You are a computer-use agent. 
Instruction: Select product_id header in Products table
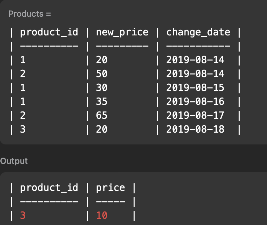pyautogui.click(x=49, y=32)
